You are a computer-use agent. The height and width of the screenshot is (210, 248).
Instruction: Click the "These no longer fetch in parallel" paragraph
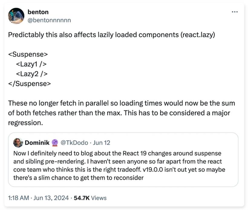[122, 113]
